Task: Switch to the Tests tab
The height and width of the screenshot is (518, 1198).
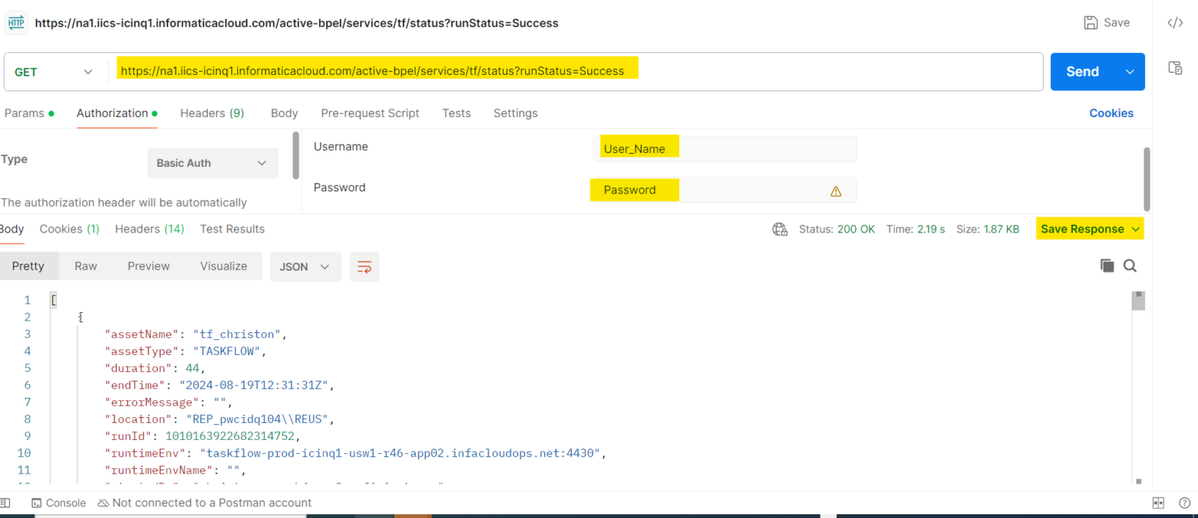Action: tap(456, 113)
